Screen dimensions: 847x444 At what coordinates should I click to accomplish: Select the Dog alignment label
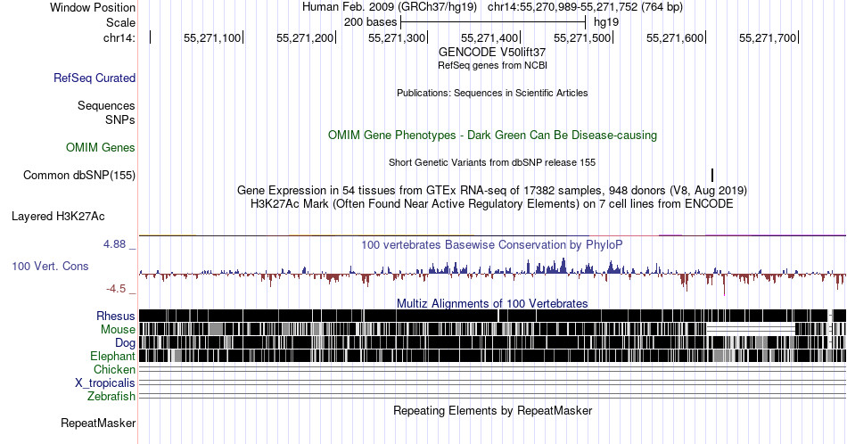(125, 343)
